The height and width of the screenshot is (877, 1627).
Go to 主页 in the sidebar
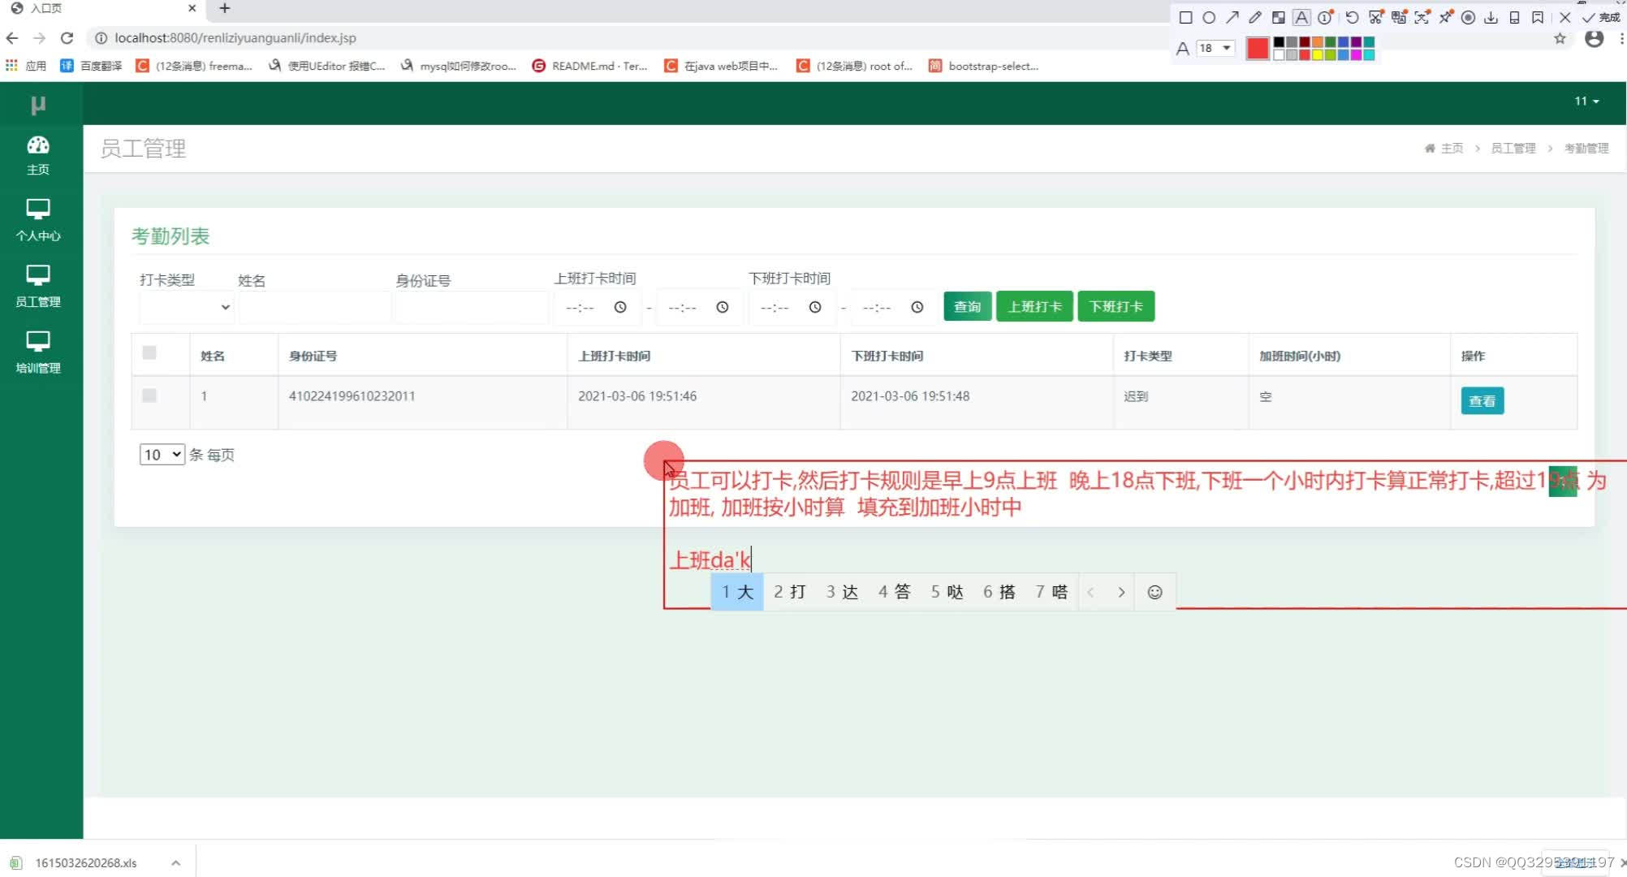pyautogui.click(x=38, y=156)
